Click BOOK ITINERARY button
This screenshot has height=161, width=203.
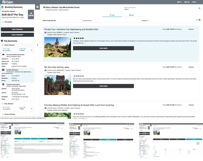coord(17,35)
